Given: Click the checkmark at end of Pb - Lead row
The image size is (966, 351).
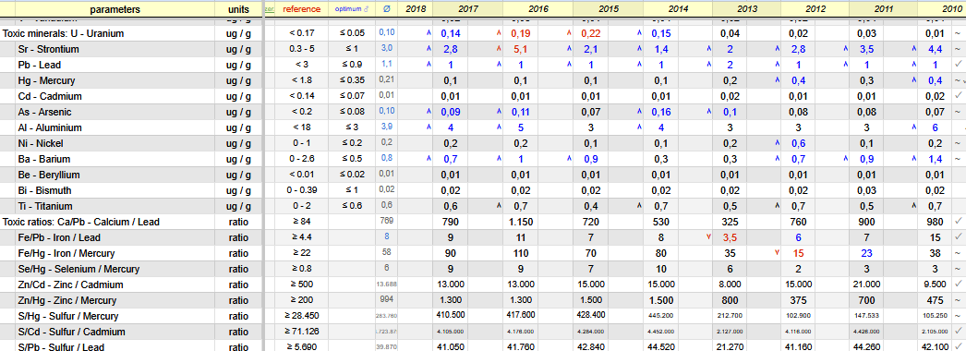Looking at the screenshot, I should (958, 65).
